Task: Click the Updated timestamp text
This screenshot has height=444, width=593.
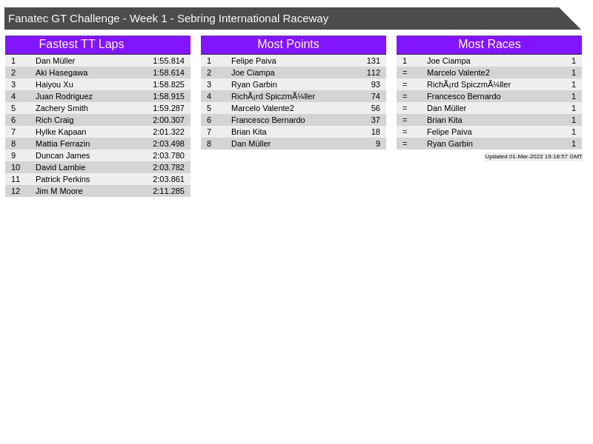Action: (533, 156)
